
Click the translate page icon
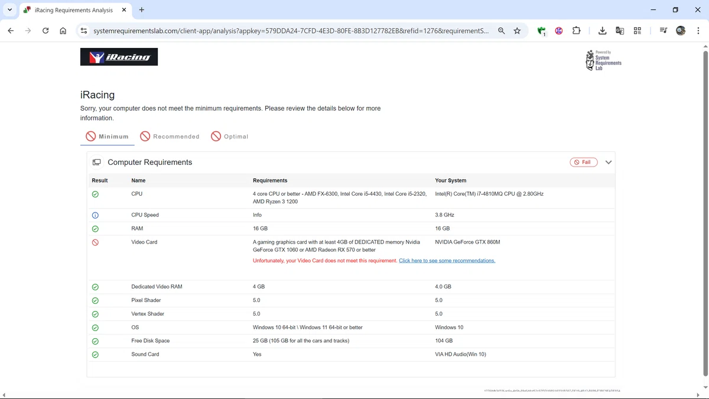[x=620, y=31]
